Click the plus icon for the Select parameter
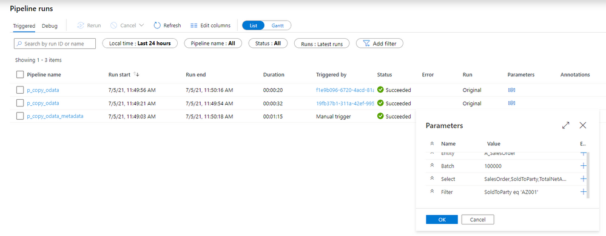 [583, 179]
